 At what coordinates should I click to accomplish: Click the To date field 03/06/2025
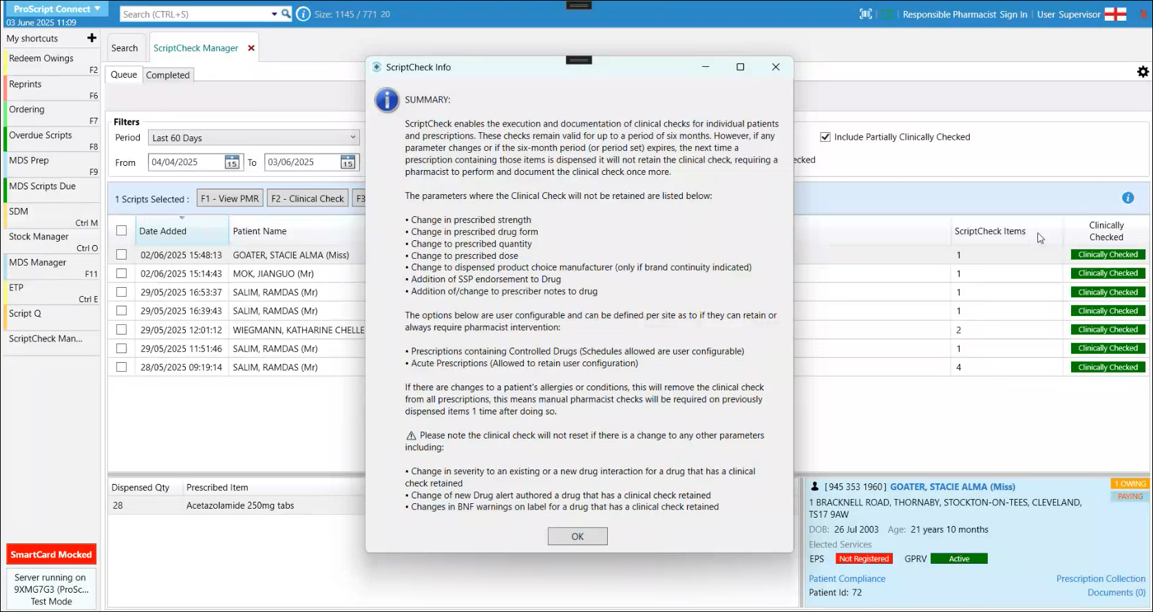[x=302, y=162]
